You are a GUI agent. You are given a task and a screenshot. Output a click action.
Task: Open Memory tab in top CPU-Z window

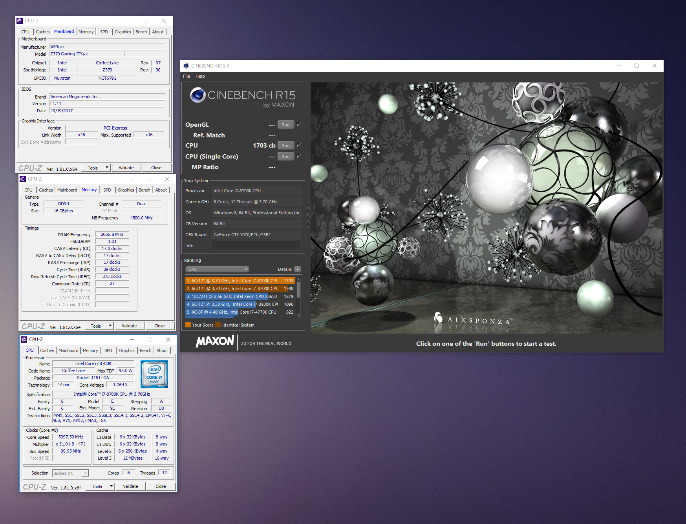(x=86, y=32)
